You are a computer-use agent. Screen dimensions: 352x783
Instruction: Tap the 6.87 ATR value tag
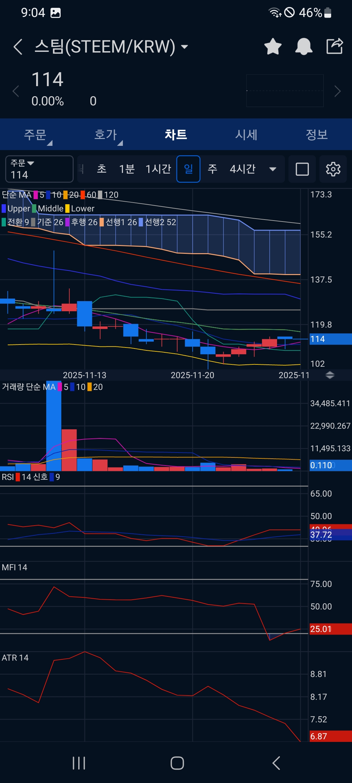(x=330, y=736)
